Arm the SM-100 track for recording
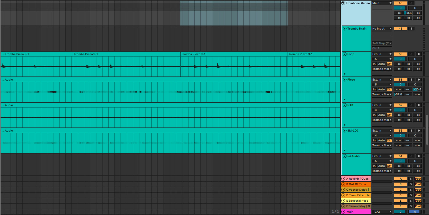429x215 pixels. pos(418,131)
